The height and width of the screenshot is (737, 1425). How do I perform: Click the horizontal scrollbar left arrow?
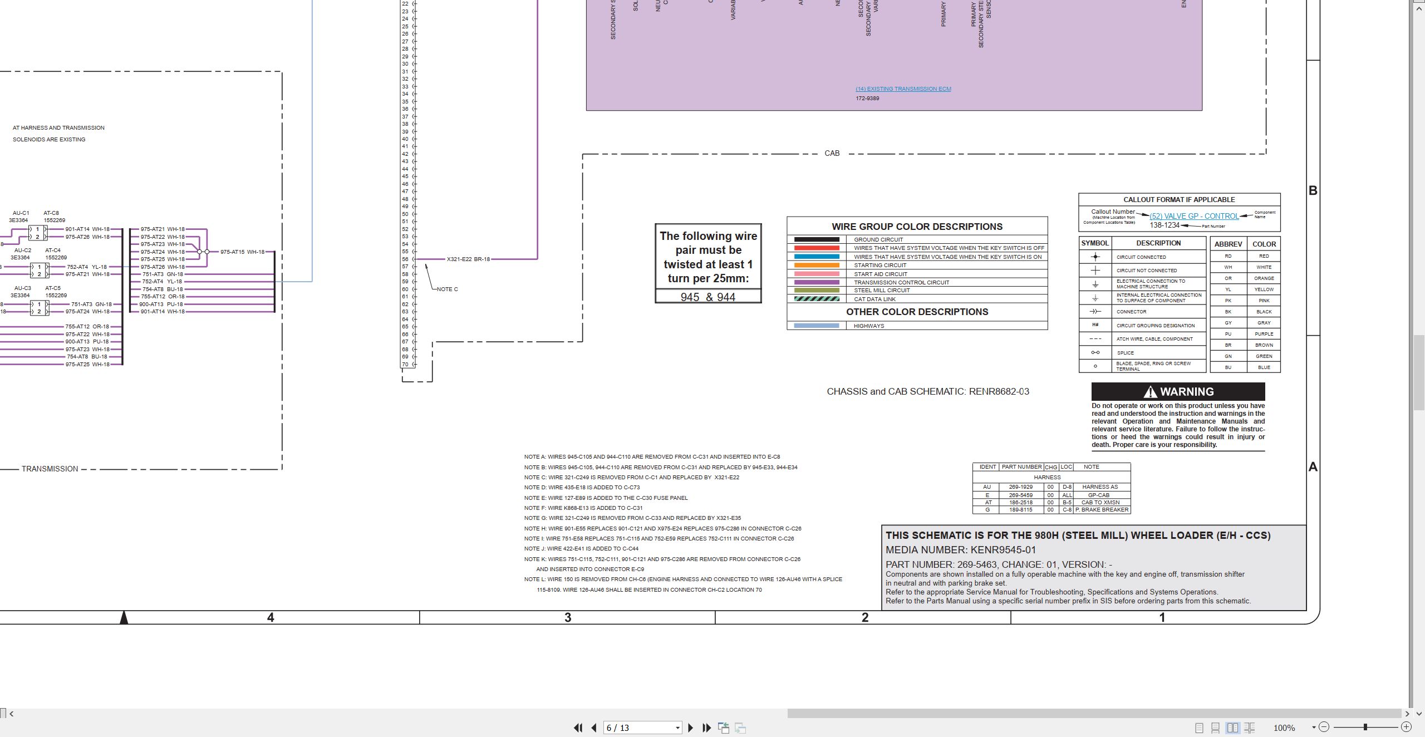tap(11, 714)
